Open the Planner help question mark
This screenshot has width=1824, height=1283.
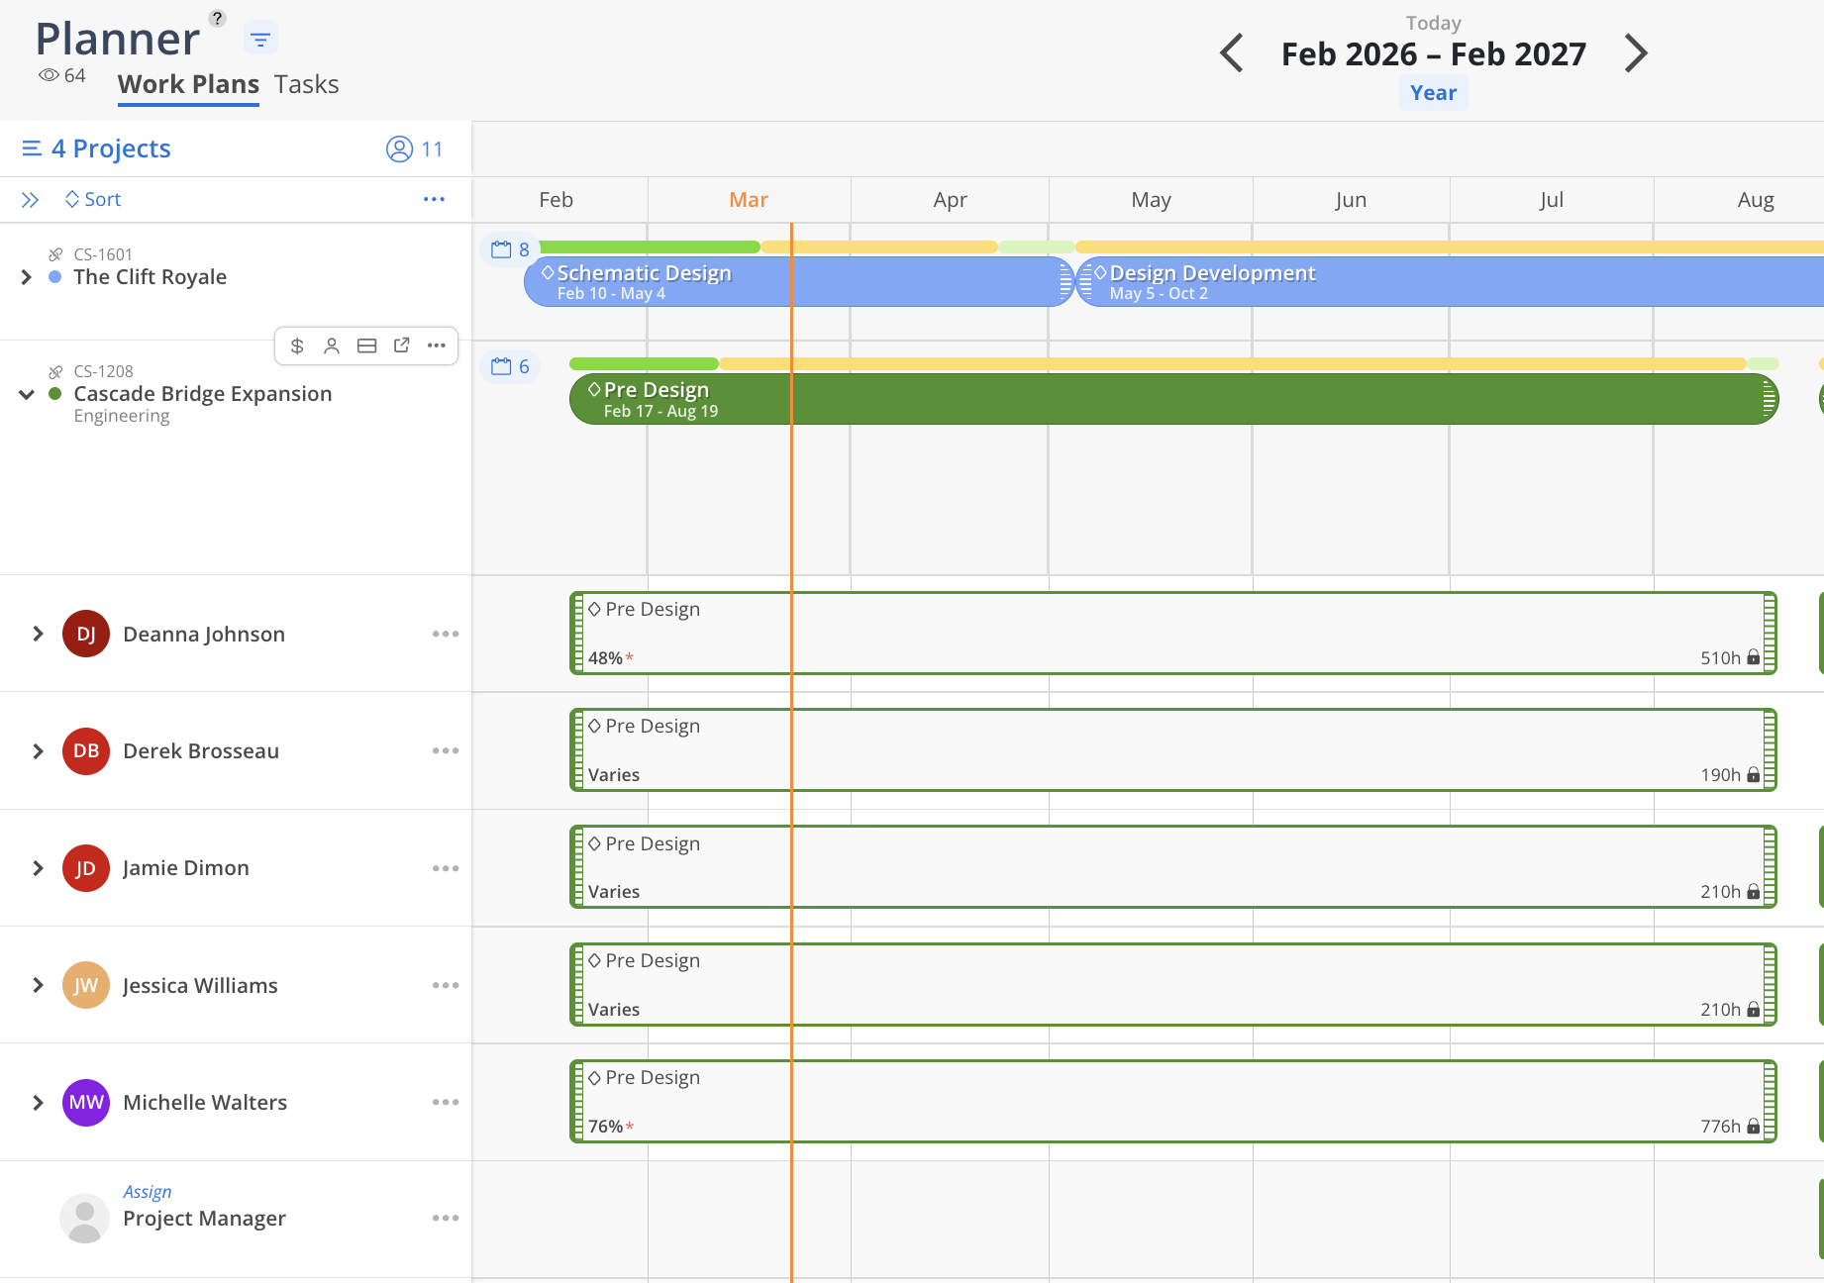tap(218, 18)
